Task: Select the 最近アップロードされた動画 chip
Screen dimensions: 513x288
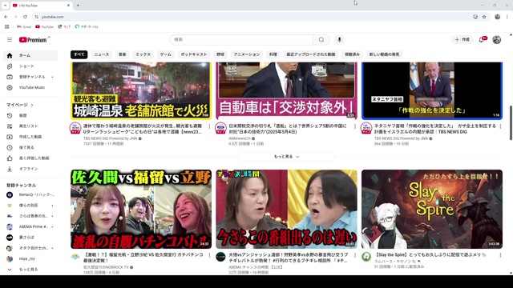Action: point(311,54)
